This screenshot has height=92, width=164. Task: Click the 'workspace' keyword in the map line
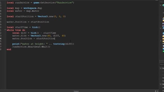pos(30,8)
